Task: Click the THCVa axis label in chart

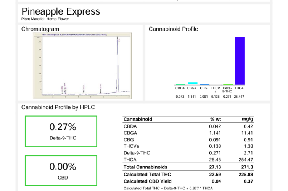Action: 215,90
